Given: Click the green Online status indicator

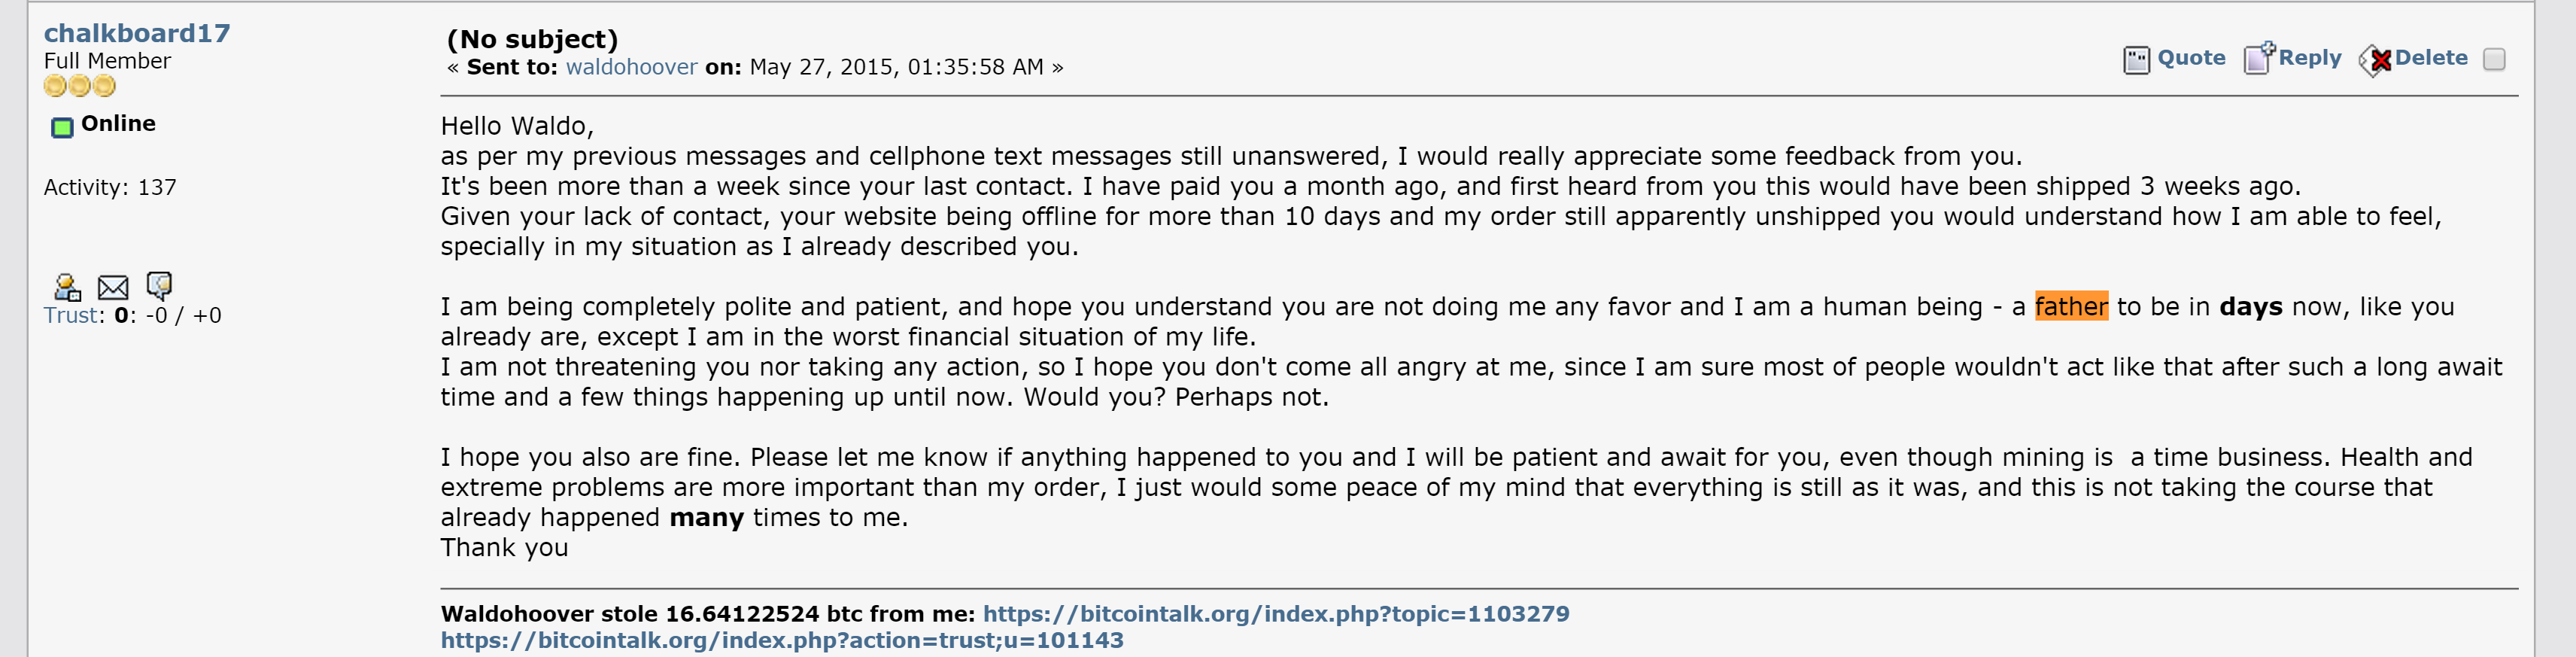Looking at the screenshot, I should pyautogui.click(x=62, y=127).
